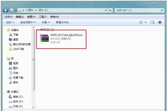
Task: Open the 工具(T) menu
Action: click(x=43, y=17)
